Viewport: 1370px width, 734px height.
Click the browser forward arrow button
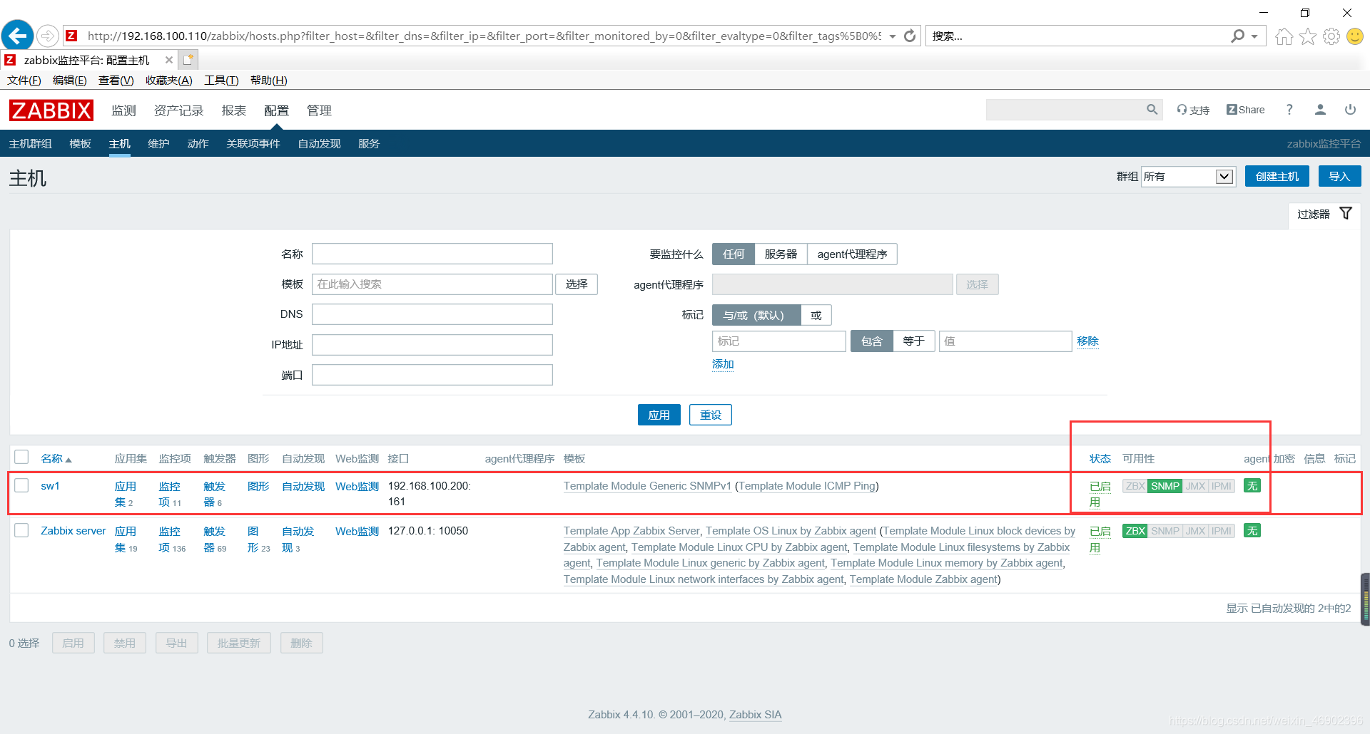(x=47, y=36)
